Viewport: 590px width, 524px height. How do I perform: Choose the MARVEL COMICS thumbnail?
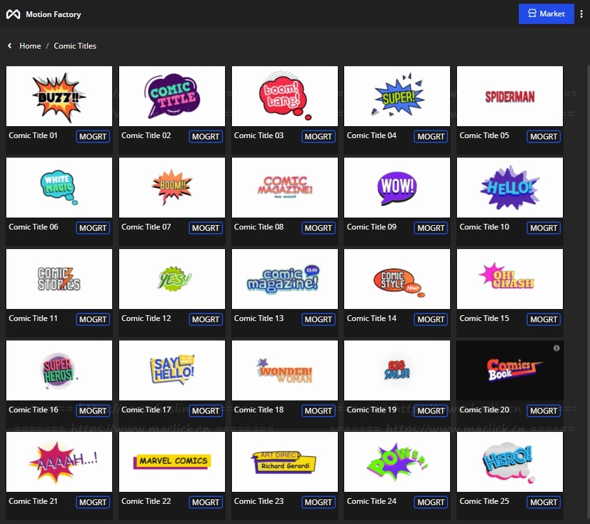pos(172,462)
